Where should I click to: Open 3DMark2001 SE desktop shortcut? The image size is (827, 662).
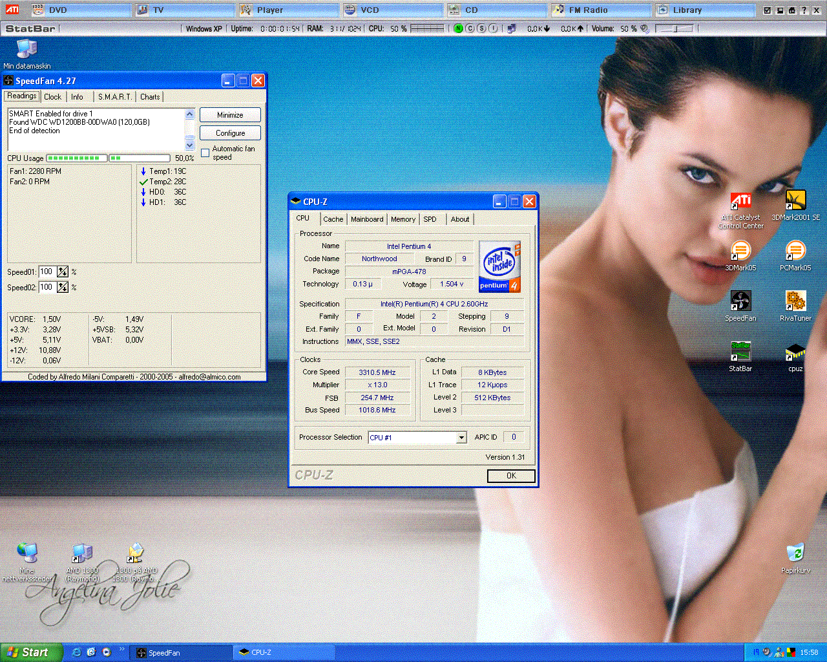coord(795,206)
